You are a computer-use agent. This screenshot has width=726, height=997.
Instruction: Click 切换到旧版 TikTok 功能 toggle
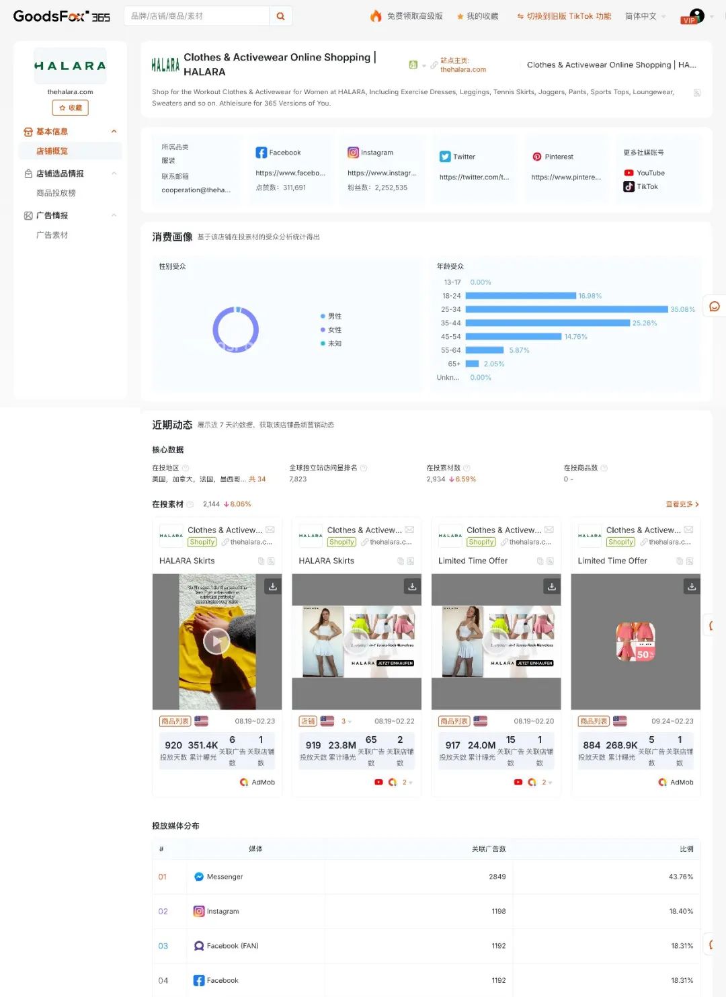coord(565,15)
